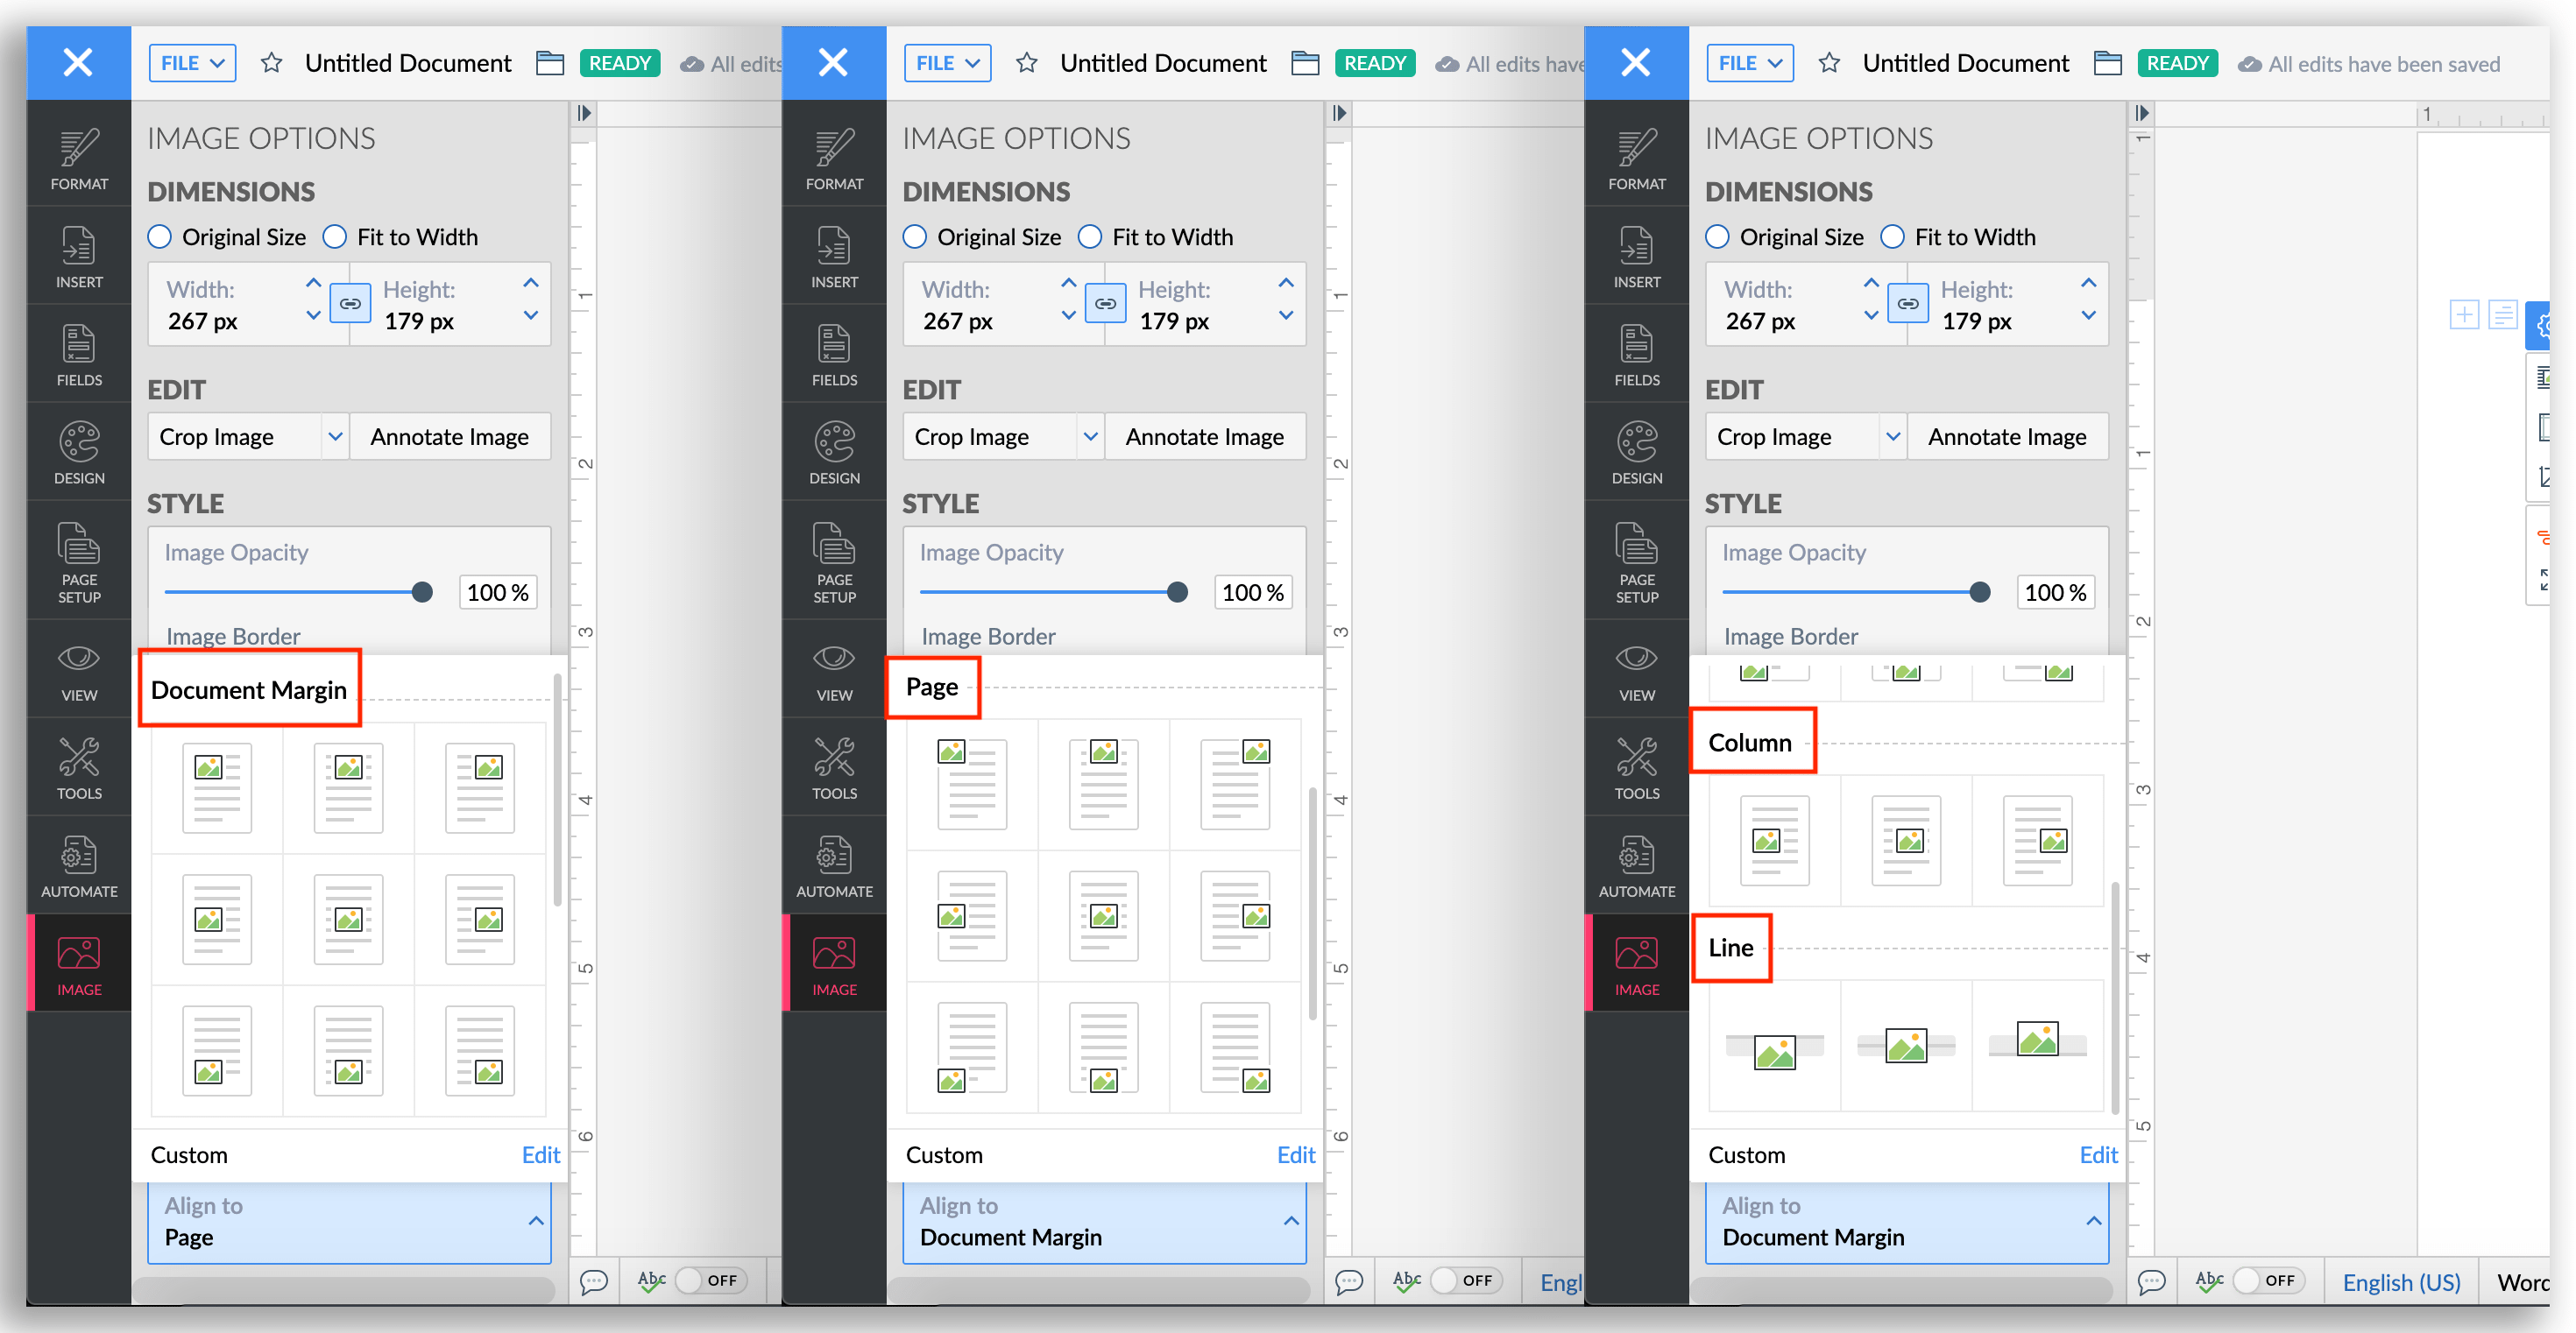Open the comments icon next to English (US)
The height and width of the screenshot is (1333, 2576).
click(x=2151, y=1281)
